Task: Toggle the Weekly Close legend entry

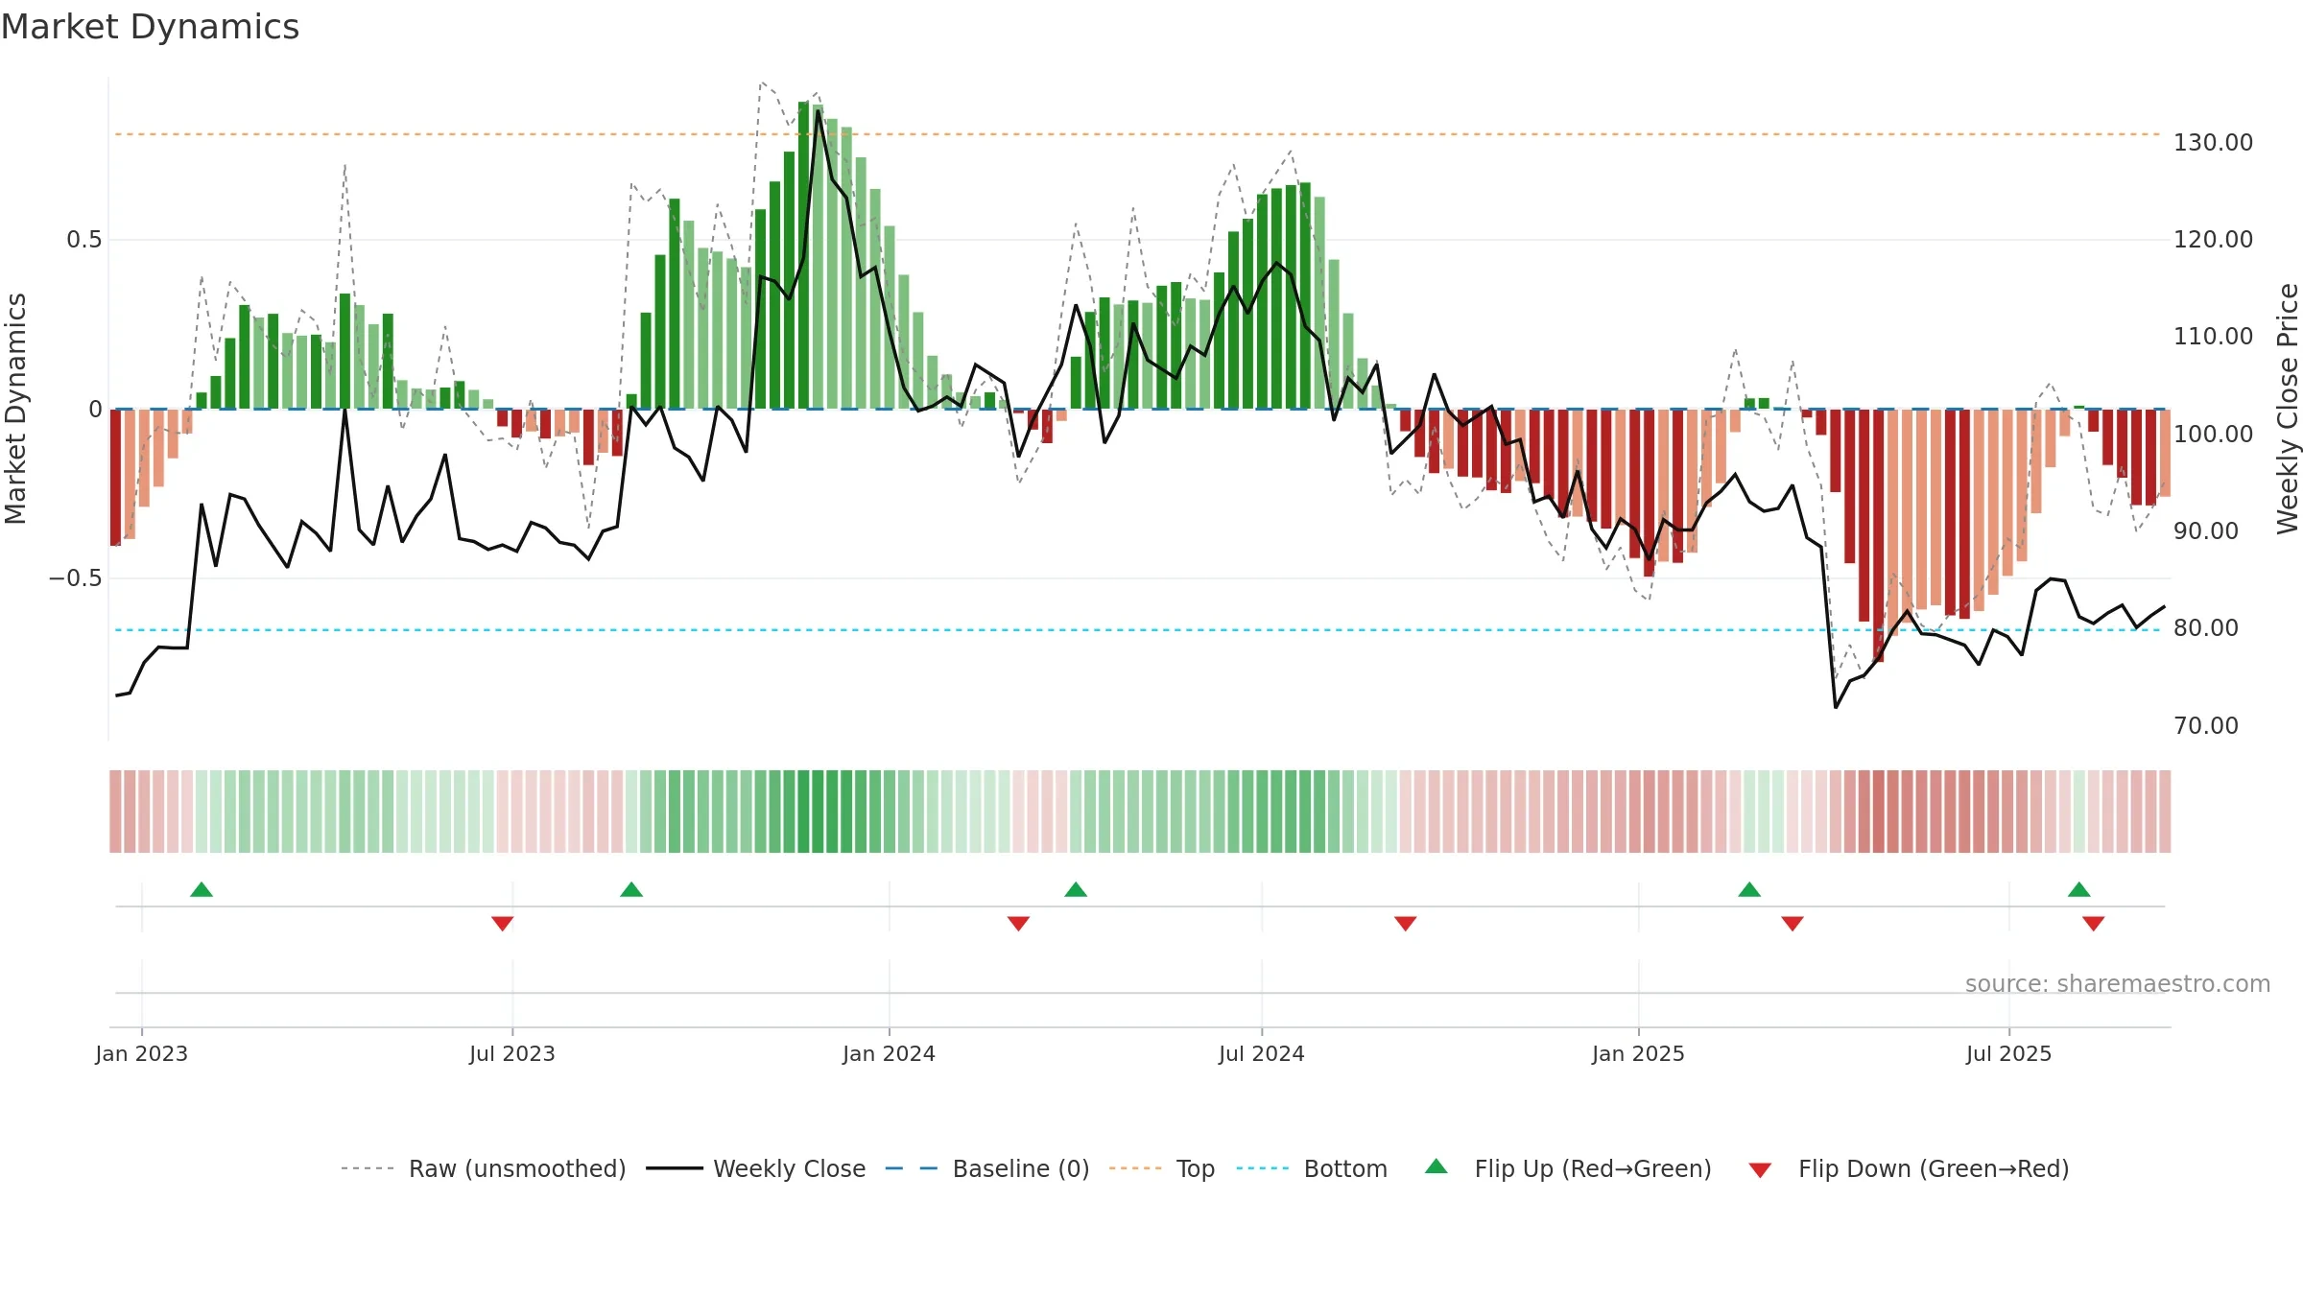Action: pyautogui.click(x=756, y=1168)
